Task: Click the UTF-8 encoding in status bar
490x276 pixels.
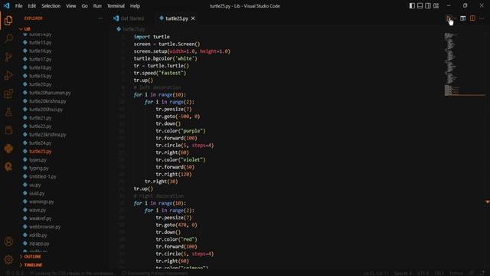Action: [x=423, y=273]
